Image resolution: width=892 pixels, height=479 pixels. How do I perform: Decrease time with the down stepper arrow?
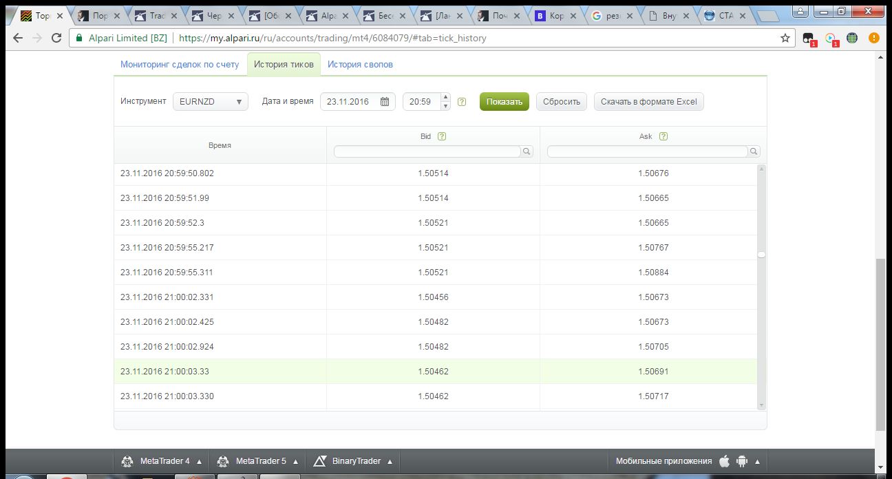[445, 106]
